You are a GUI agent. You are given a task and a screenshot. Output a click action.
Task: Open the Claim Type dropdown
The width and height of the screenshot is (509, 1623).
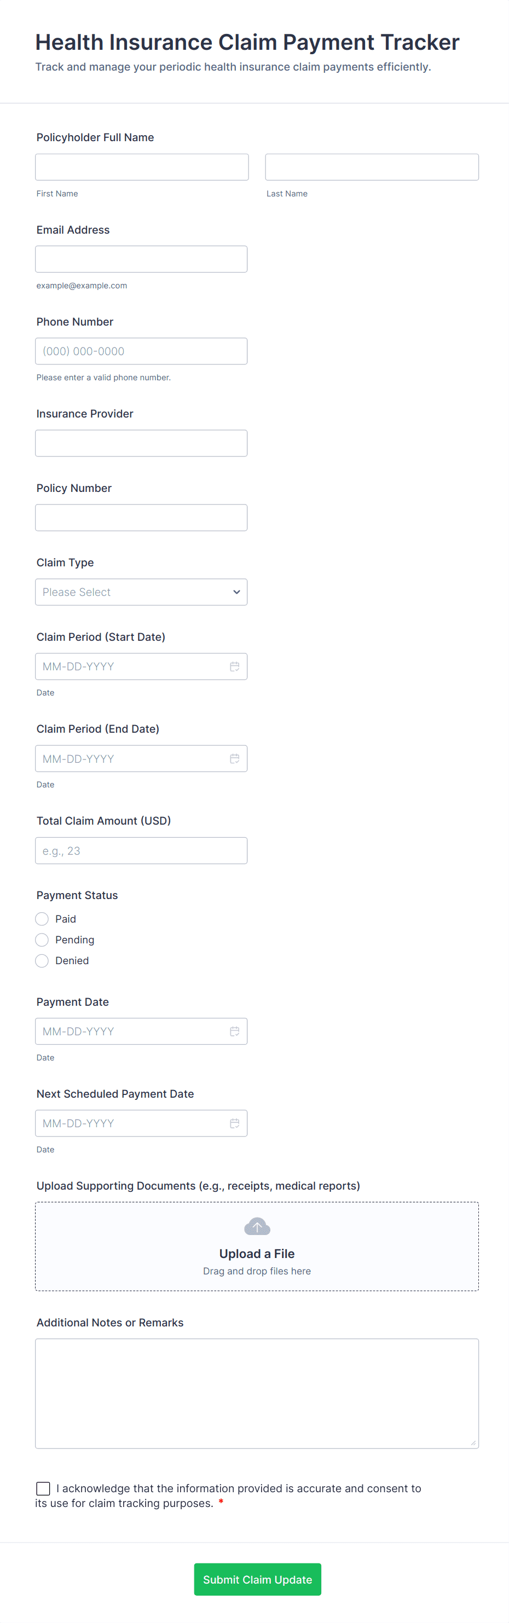pyautogui.click(x=141, y=592)
